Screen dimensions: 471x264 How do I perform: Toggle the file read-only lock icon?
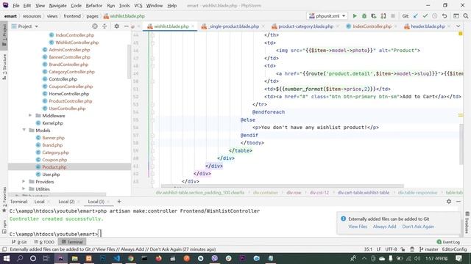coord(403,249)
